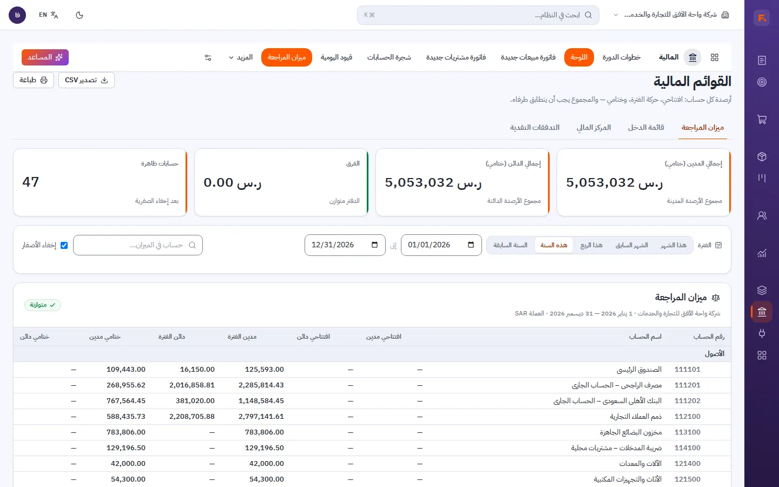Click the اللوحة dashboard button

(x=579, y=57)
